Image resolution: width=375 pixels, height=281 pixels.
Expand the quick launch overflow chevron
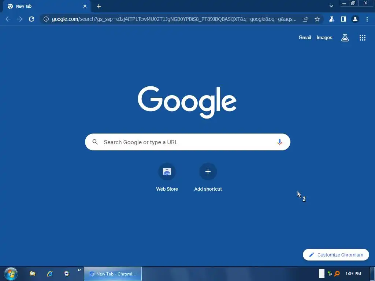[x=79, y=270]
